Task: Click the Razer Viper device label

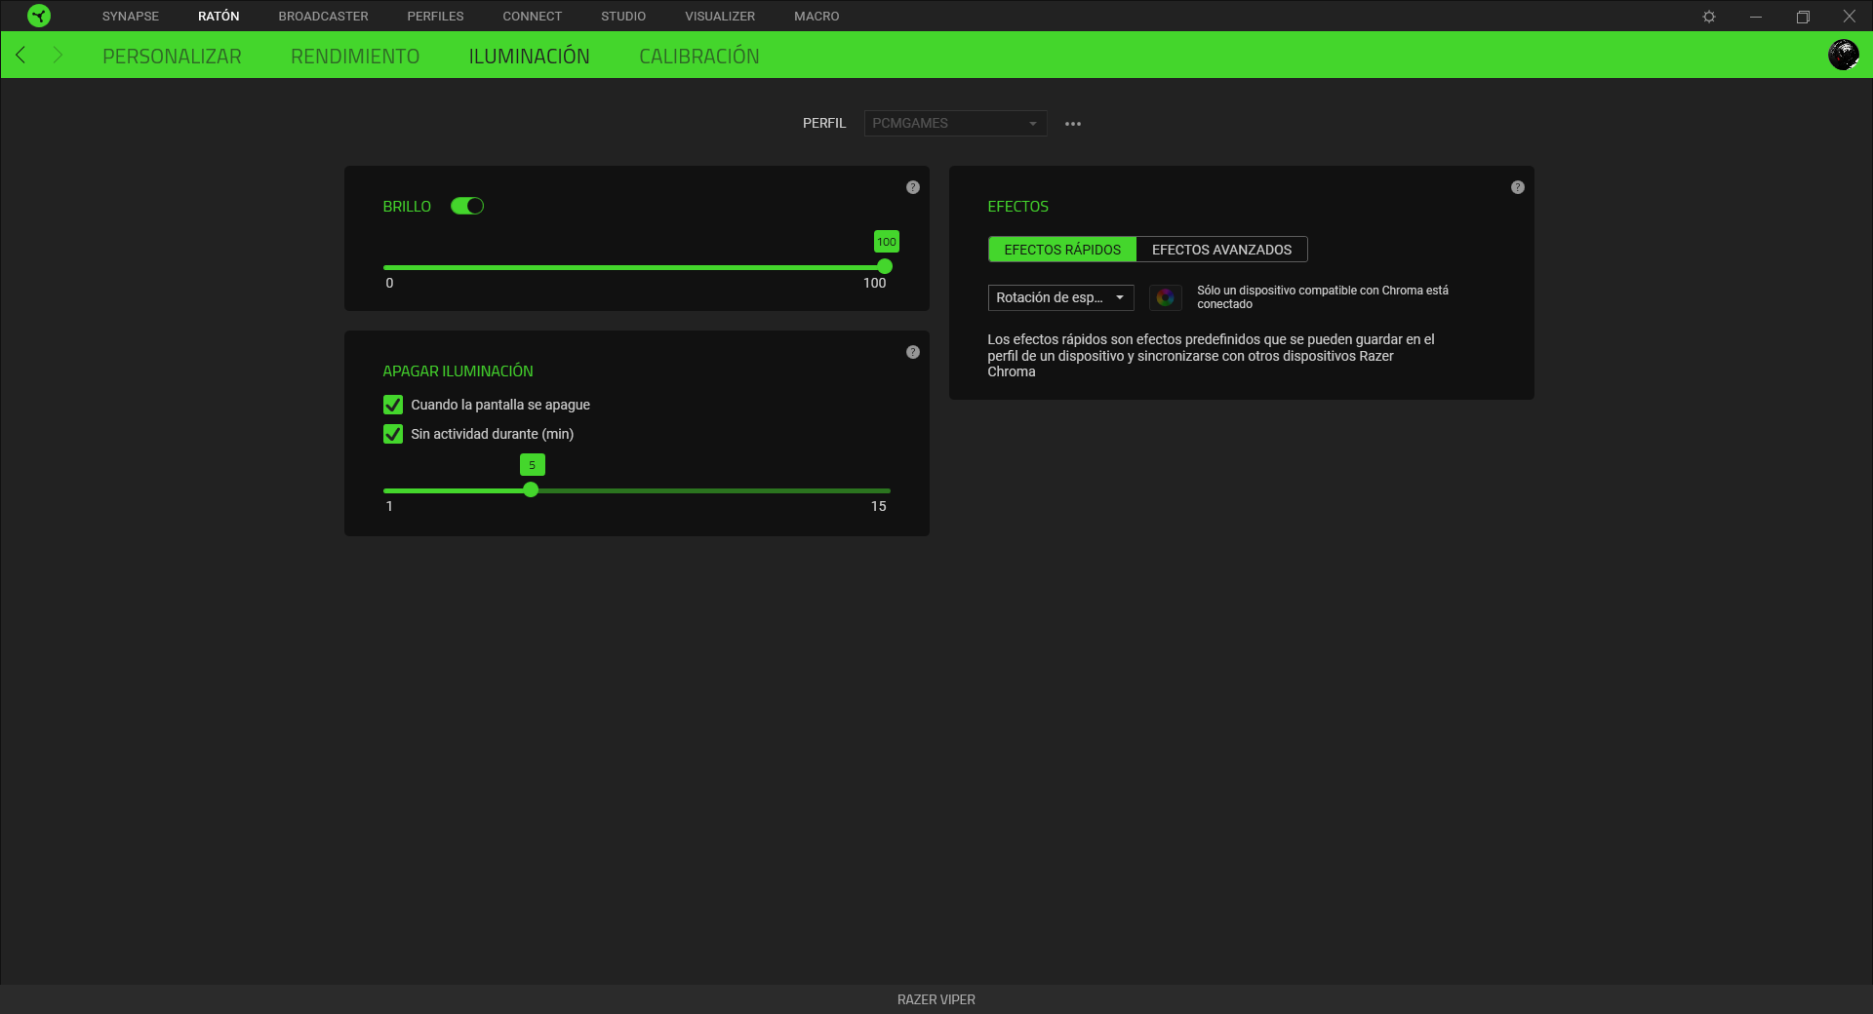Action: 936,999
